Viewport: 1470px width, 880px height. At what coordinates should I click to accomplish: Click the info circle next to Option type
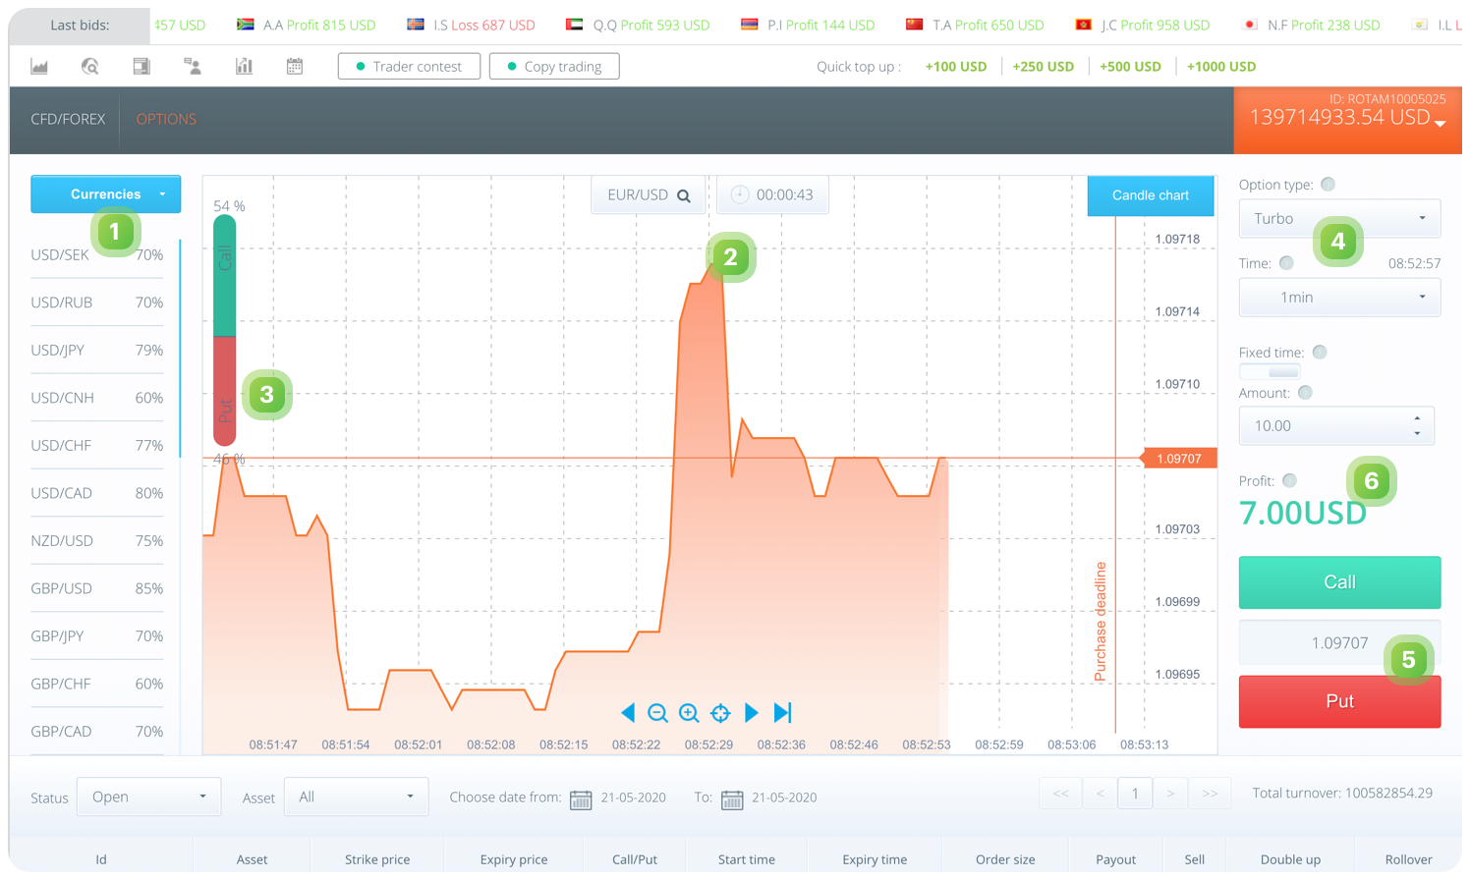pos(1329,185)
